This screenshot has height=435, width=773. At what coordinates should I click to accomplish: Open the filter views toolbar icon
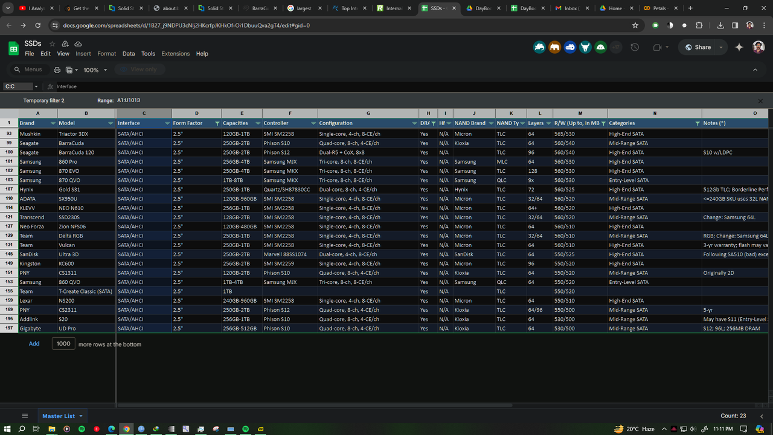click(71, 70)
